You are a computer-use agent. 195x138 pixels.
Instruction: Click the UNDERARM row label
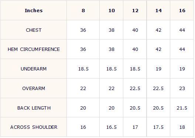[x=34, y=69]
